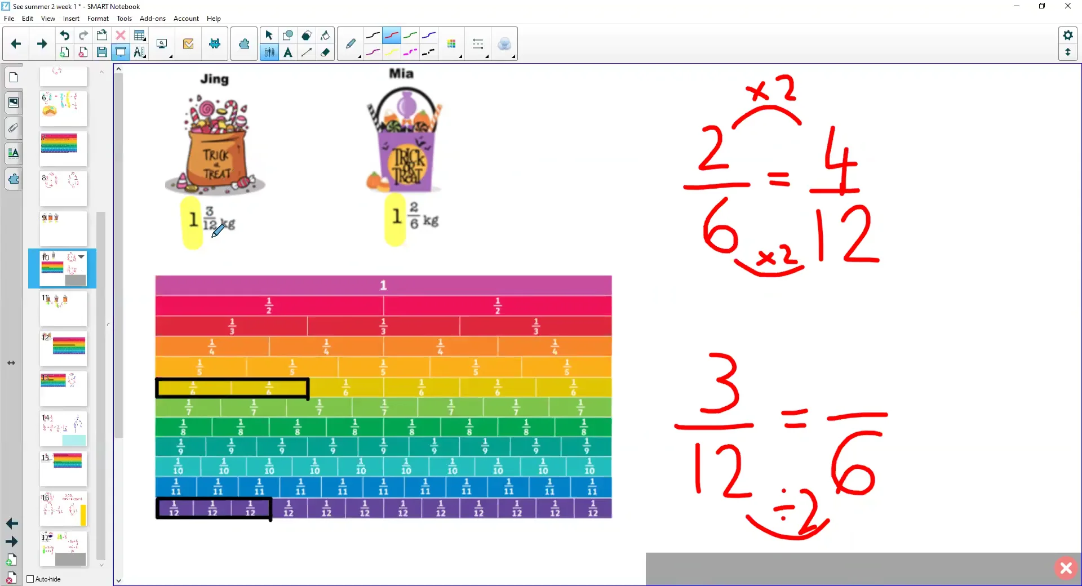Switch to Add-ons puzzle tab in sidebar
This screenshot has height=586, width=1082.
coord(14,179)
